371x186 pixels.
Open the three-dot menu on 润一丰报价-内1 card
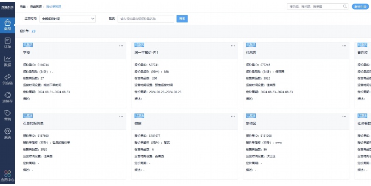(x=233, y=46)
